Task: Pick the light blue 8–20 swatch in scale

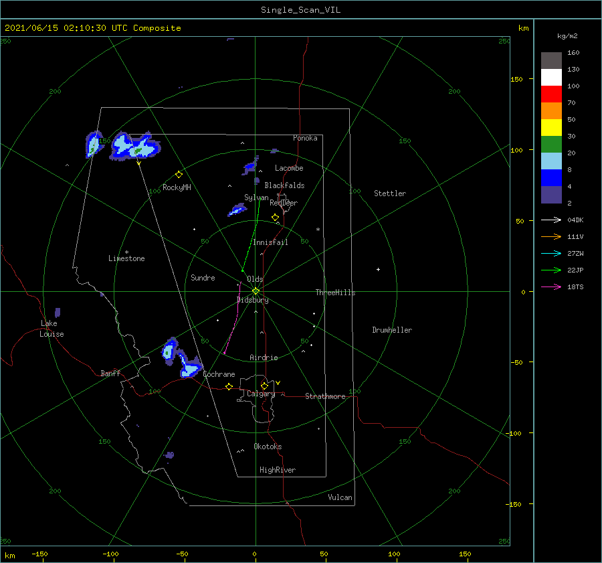Action: tap(551, 161)
